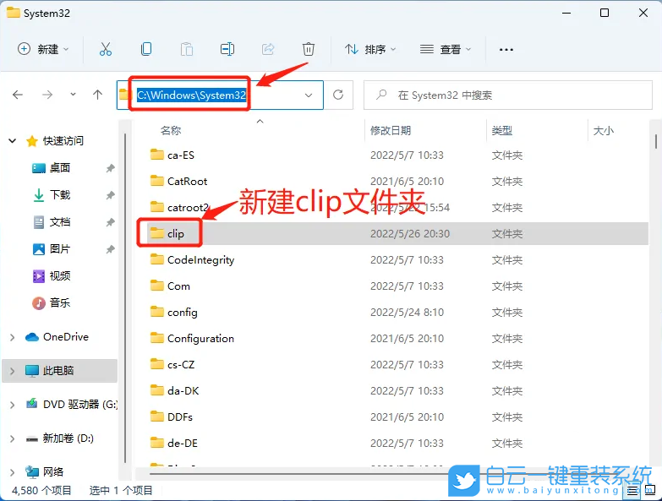Click the OneDrive cloud icon
This screenshot has height=501, width=662.
pyautogui.click(x=32, y=337)
